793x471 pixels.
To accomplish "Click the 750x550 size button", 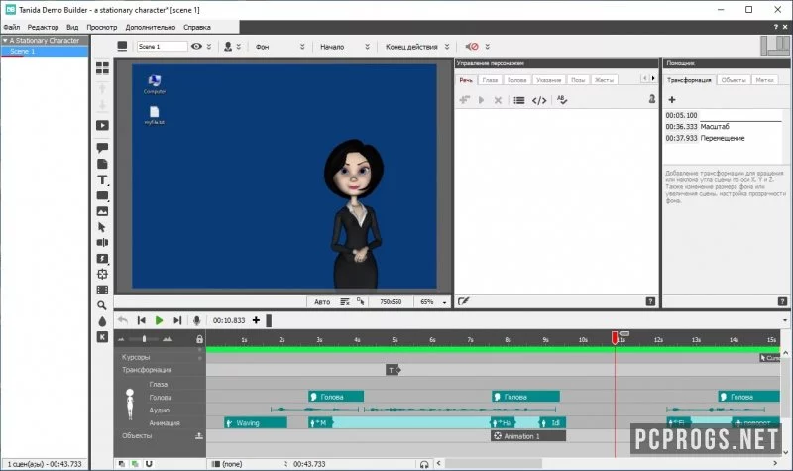I will (x=391, y=302).
